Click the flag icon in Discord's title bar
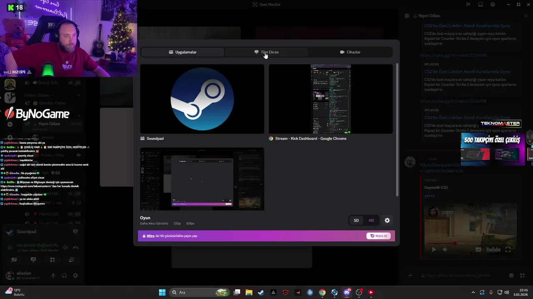Screen dimensions: 533x299 point(468,5)
